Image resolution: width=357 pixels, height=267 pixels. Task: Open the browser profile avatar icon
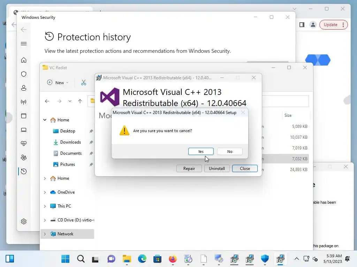click(x=313, y=25)
